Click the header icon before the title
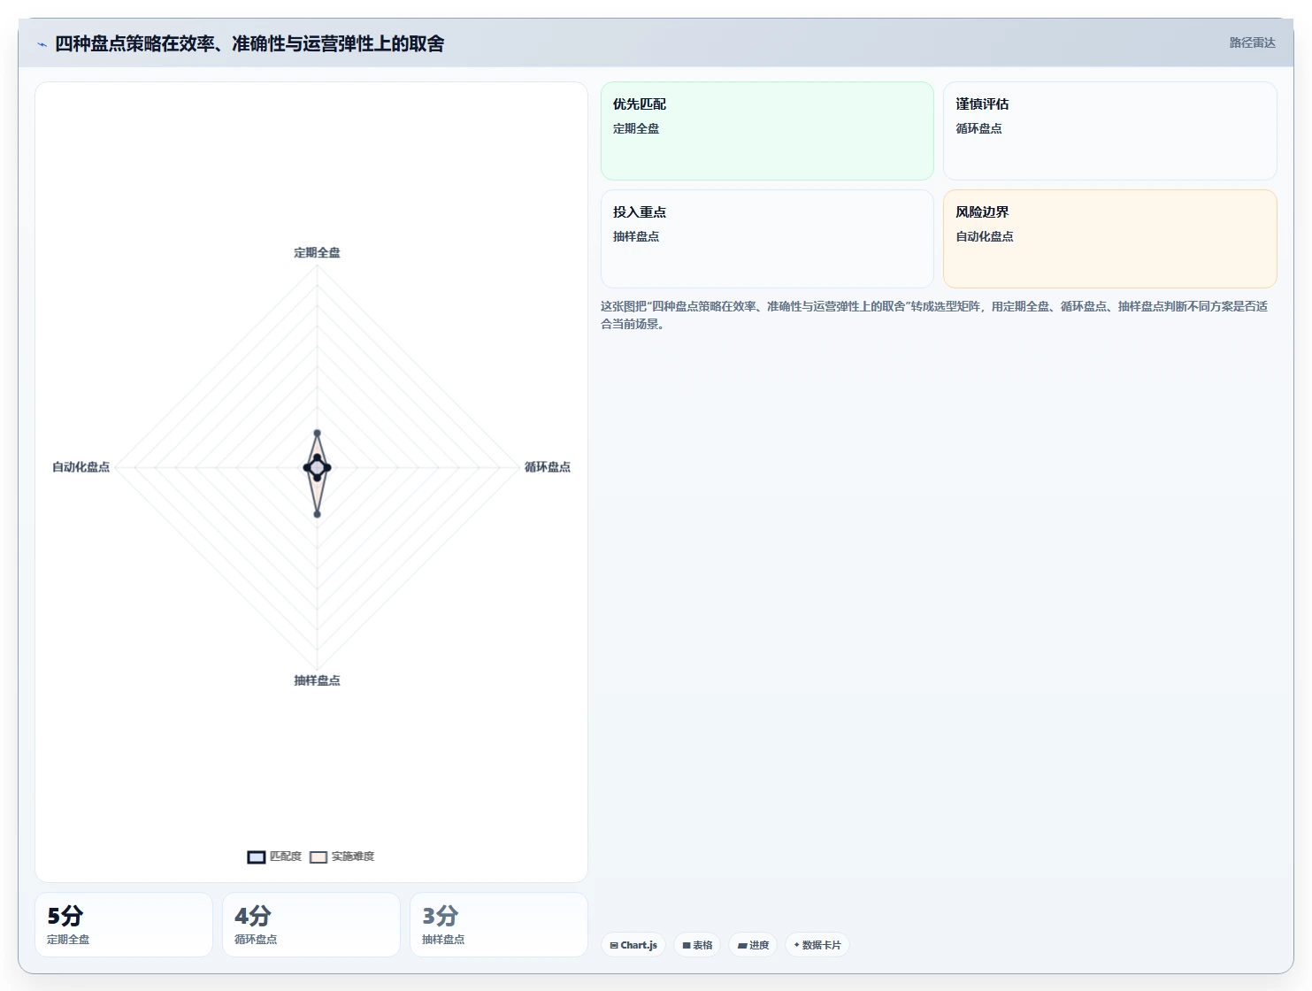 tap(42, 44)
